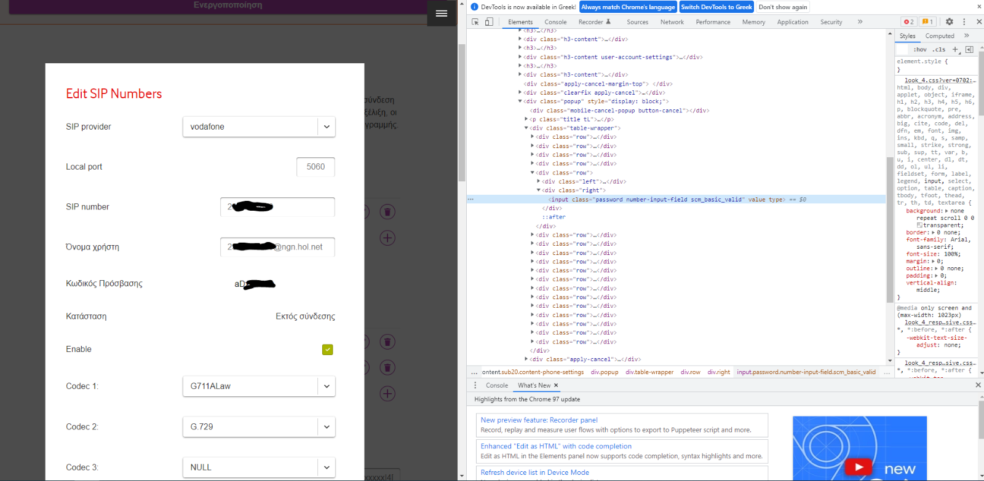Image resolution: width=984 pixels, height=481 pixels.
Task: Switch to the Sources tab
Action: click(x=637, y=22)
